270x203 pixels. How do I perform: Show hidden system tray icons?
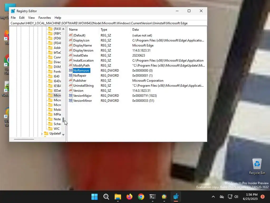point(213,197)
